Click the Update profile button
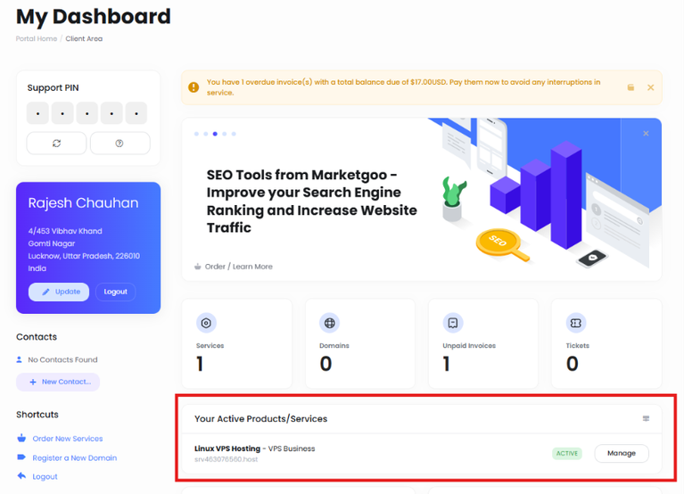 [x=59, y=292]
